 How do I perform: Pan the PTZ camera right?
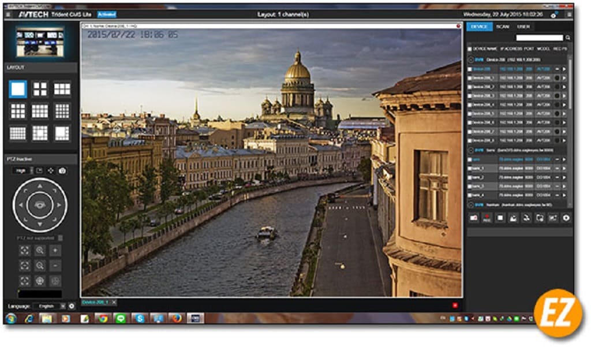(x=59, y=205)
